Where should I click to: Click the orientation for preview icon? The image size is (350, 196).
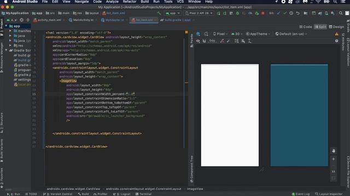[206, 34]
